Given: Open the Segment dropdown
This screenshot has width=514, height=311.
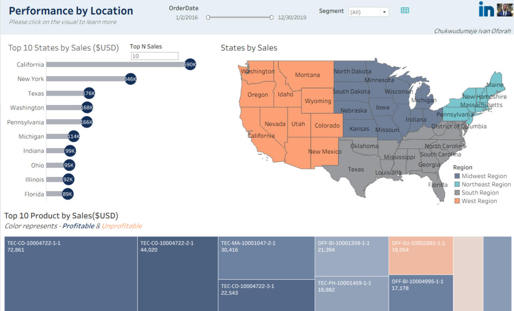Looking at the screenshot, I should click(x=383, y=12).
